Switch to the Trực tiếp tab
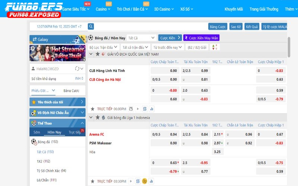This screenshot has width=298, height=186. click(75, 132)
